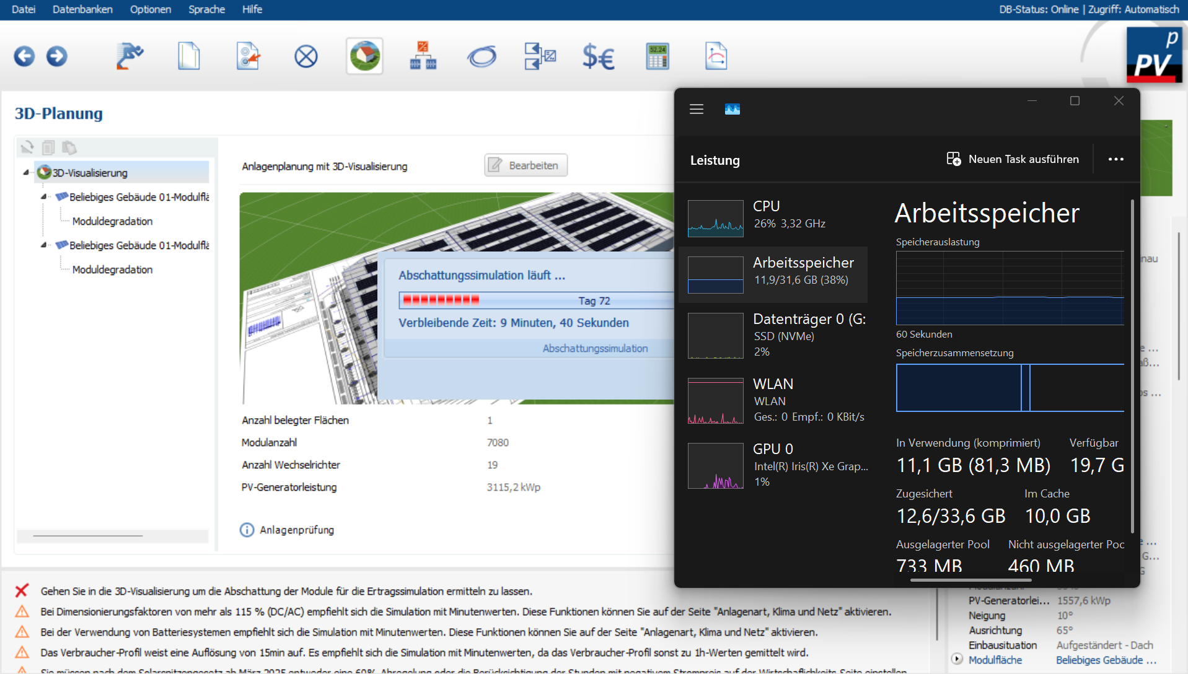Click the Speicherzusammensetzung composition bar

tap(1010, 388)
